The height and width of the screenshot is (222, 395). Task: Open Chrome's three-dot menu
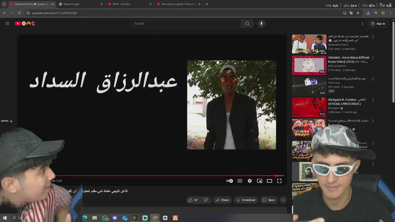click(391, 13)
